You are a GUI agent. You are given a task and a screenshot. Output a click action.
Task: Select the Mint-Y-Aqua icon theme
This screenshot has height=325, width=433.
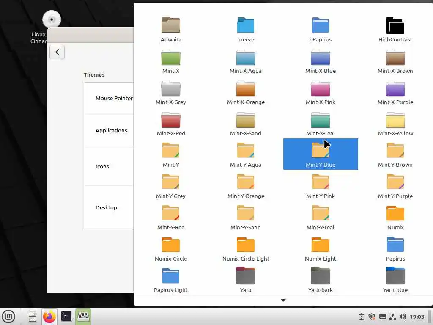coord(246,154)
